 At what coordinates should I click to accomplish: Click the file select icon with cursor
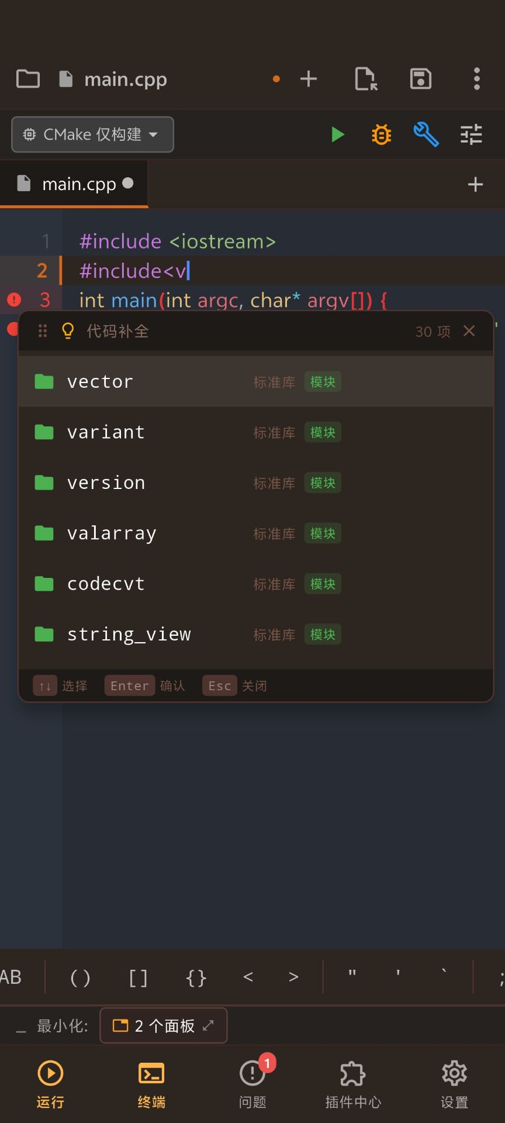point(366,79)
